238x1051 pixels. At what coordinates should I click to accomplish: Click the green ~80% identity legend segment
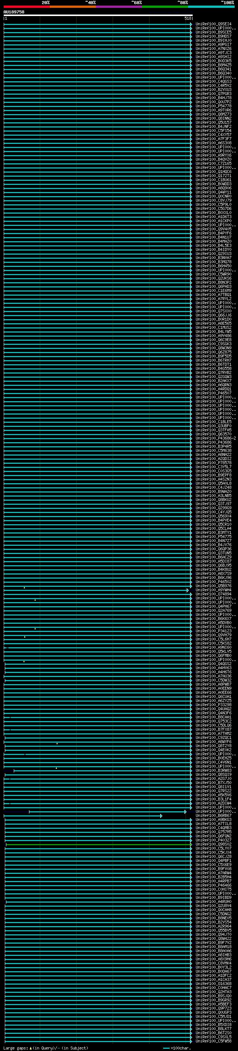(165, 7)
